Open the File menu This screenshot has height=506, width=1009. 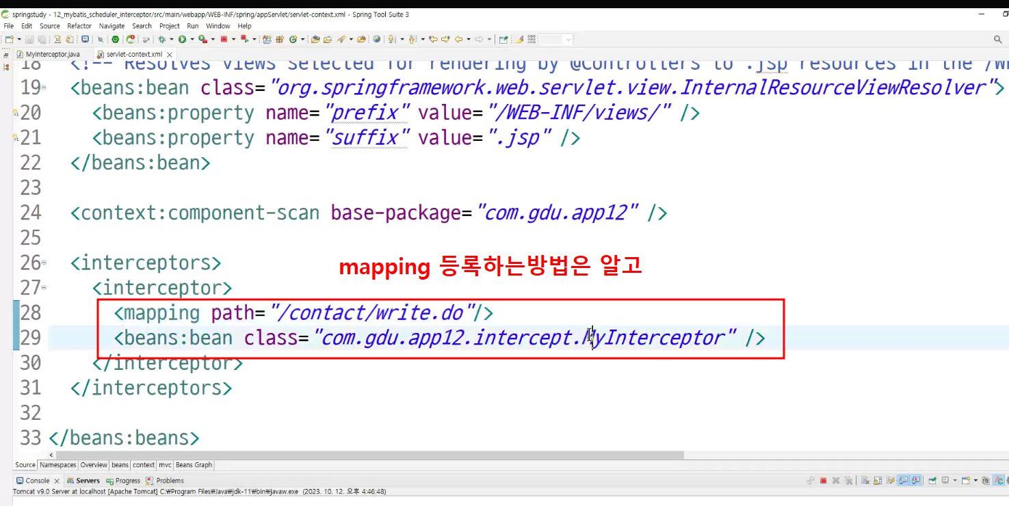pyautogui.click(x=9, y=26)
